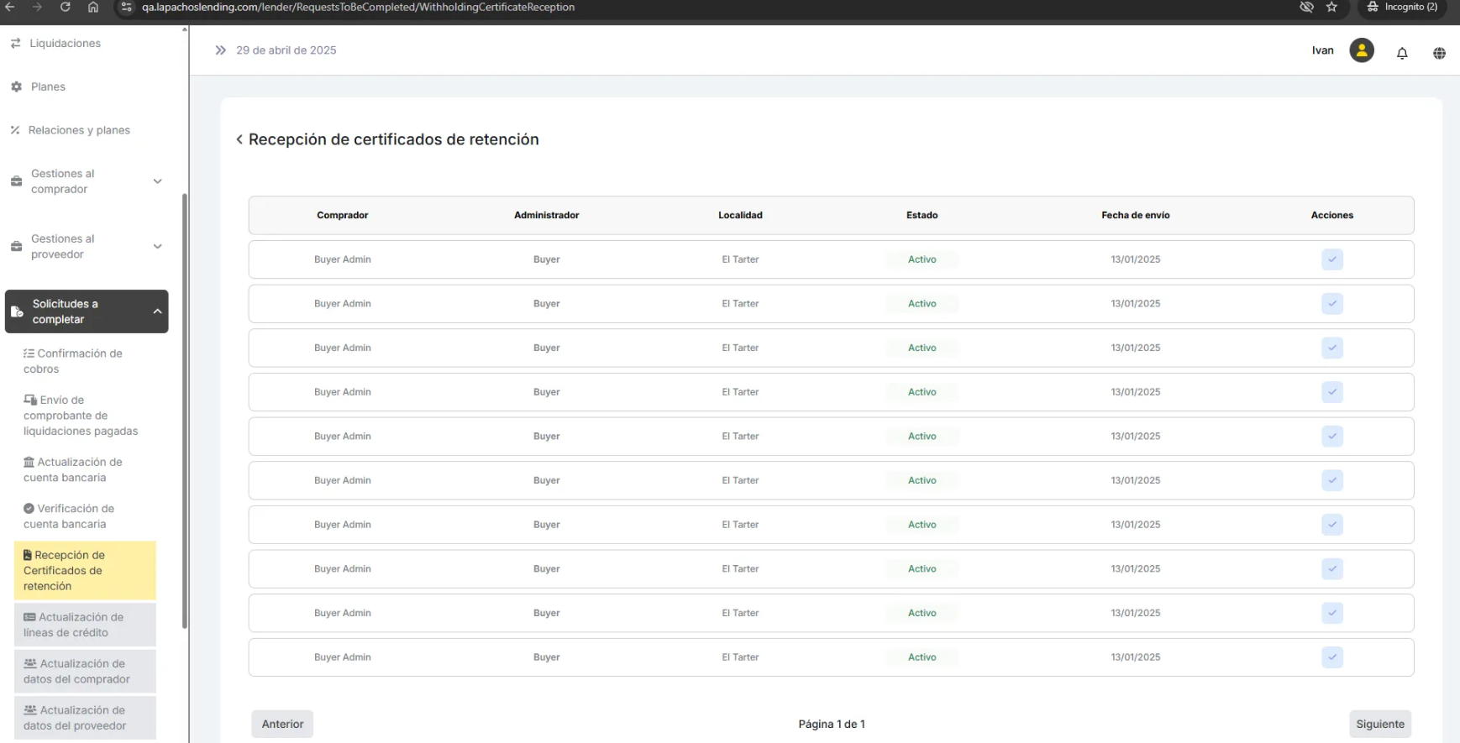Click the notification bell icon
This screenshot has width=1460, height=743.
click(x=1401, y=53)
